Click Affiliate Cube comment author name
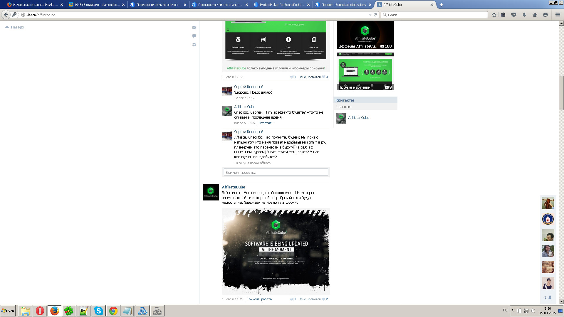The width and height of the screenshot is (564, 317). click(245, 107)
